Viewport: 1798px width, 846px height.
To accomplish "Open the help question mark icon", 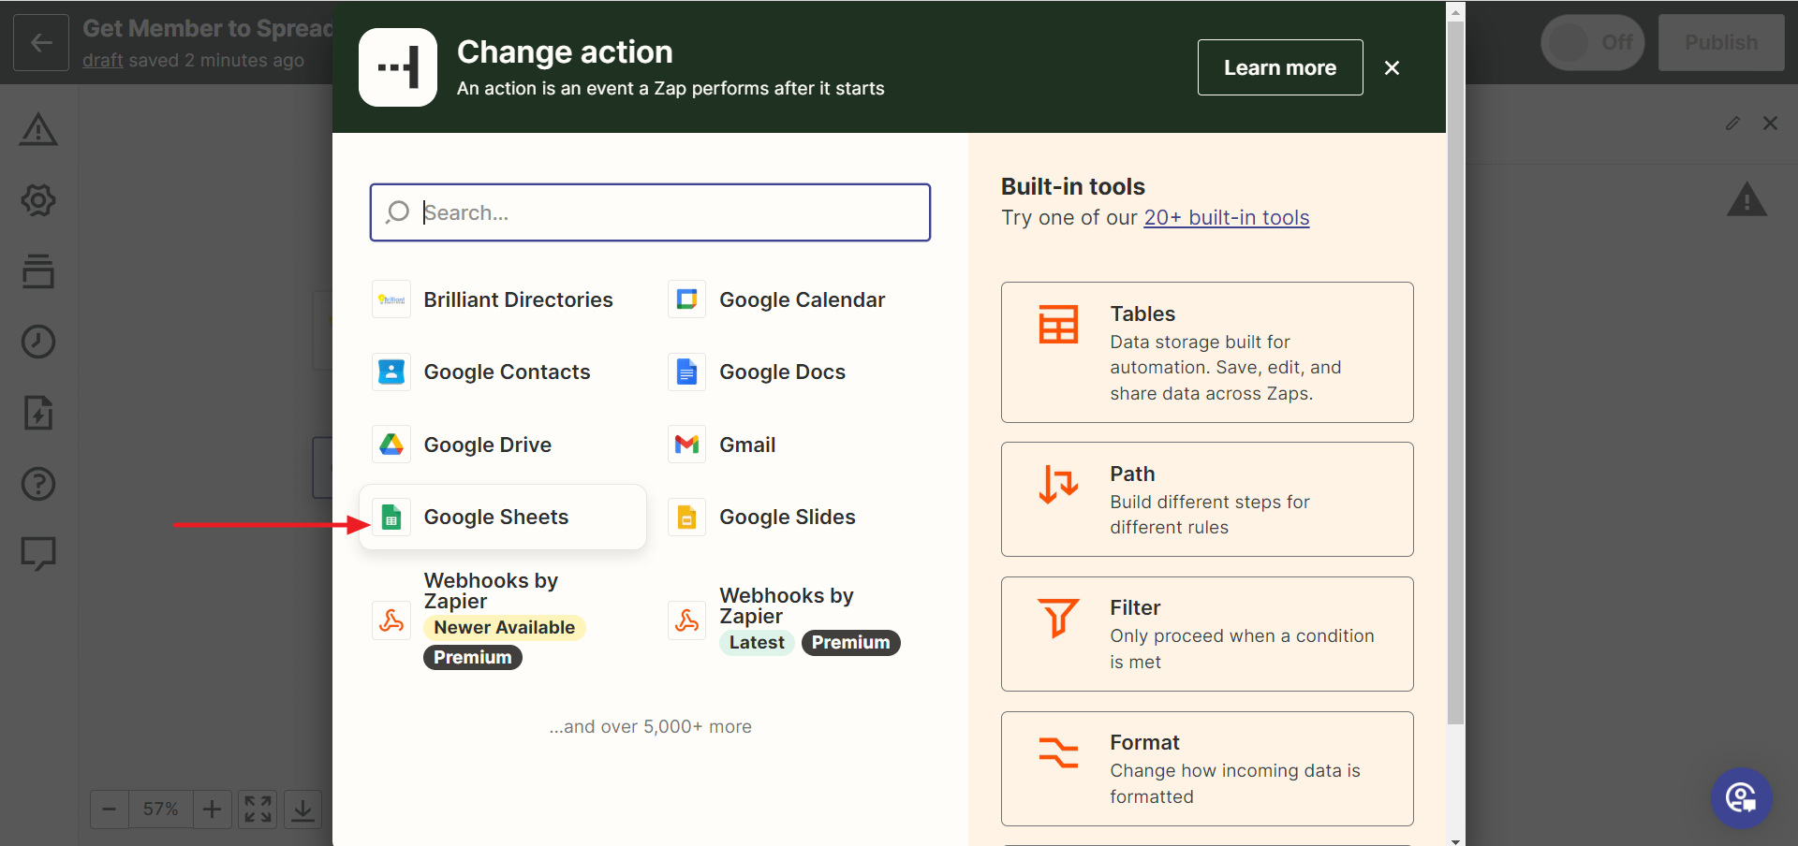I will 38,484.
